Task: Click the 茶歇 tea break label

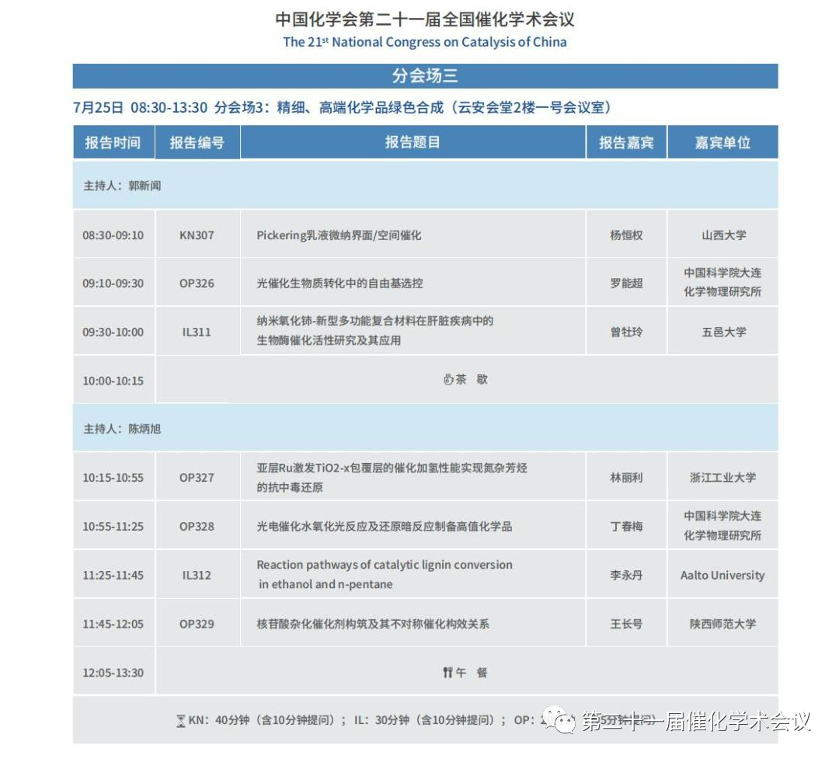Action: (x=472, y=379)
